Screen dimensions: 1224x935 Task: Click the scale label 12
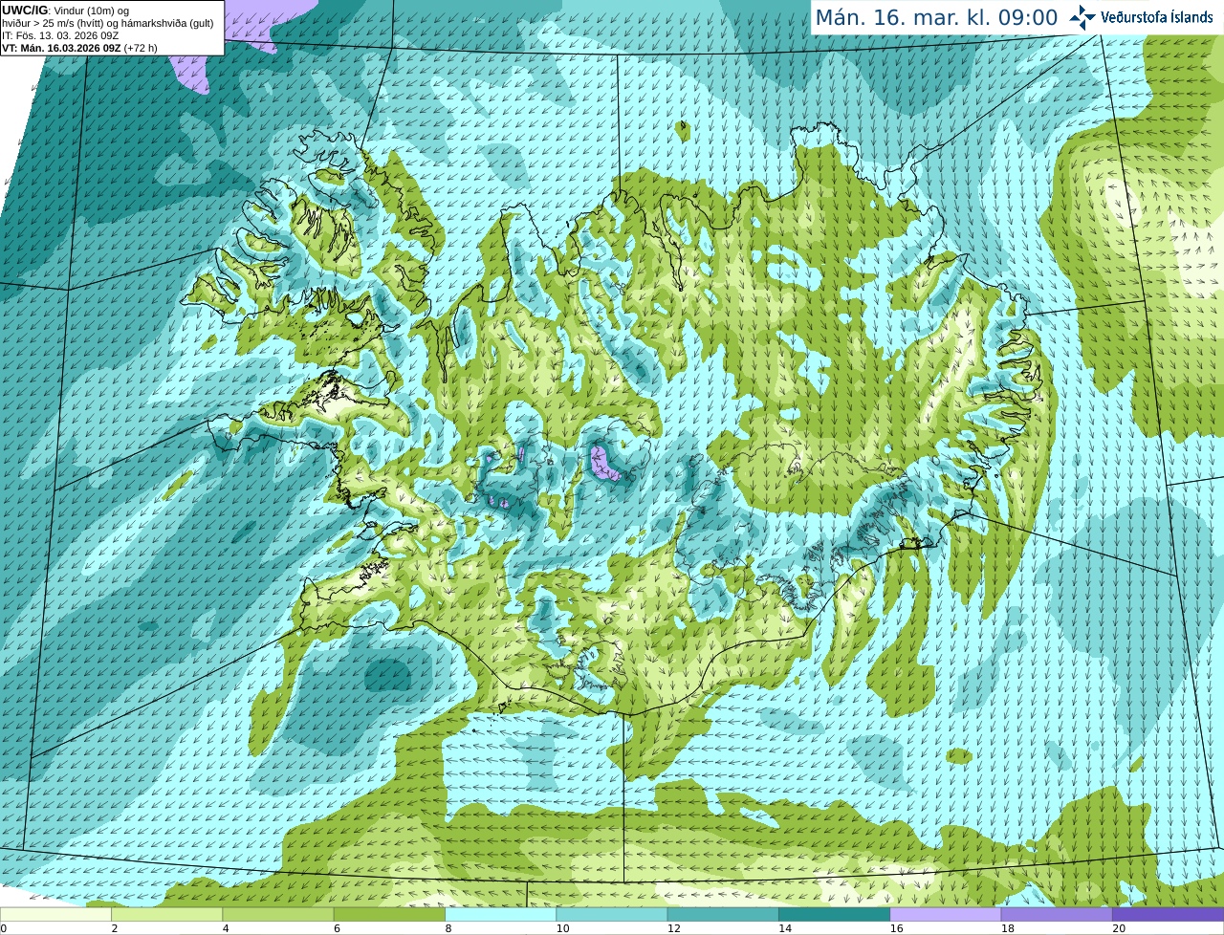coord(673,928)
